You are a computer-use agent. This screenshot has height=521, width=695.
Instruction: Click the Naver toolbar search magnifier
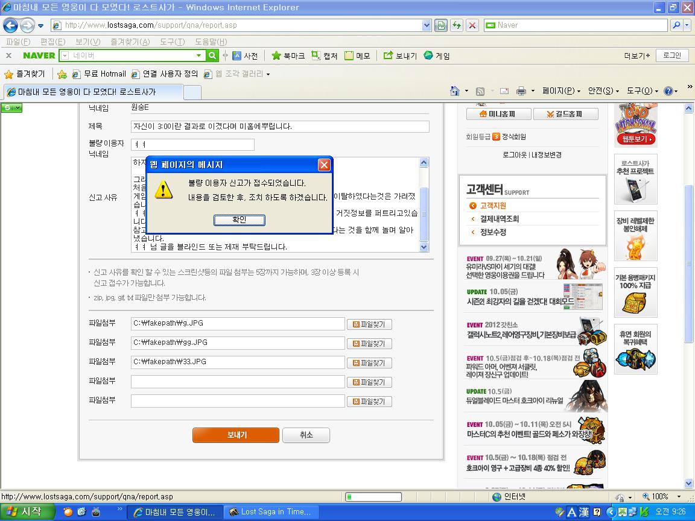point(212,55)
